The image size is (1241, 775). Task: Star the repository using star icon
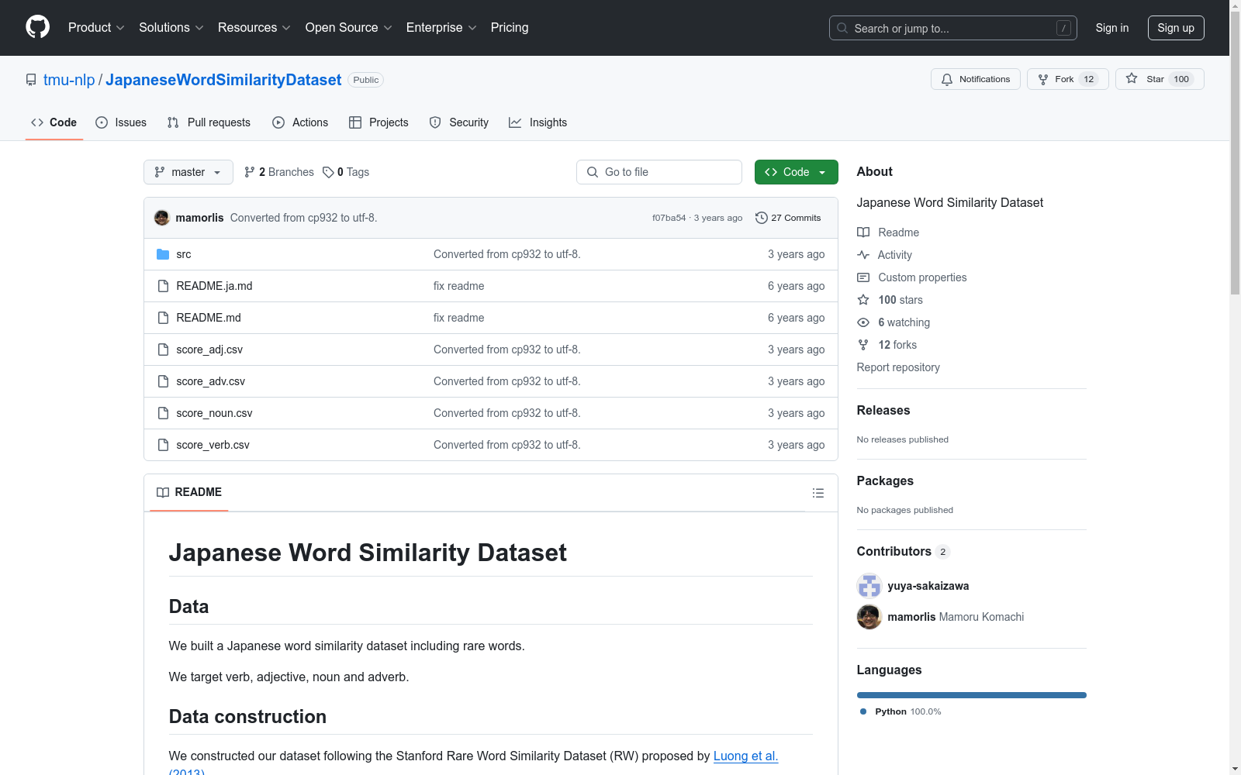[1132, 79]
